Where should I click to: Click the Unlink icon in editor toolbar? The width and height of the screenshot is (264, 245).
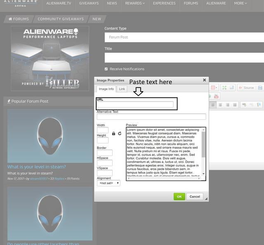pyautogui.click(x=251, y=105)
